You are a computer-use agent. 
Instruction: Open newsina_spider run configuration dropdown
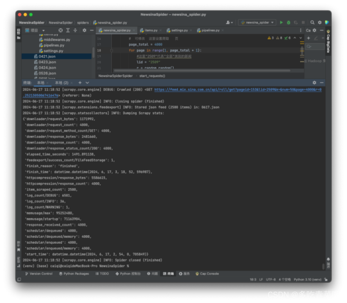click(257, 23)
